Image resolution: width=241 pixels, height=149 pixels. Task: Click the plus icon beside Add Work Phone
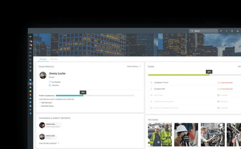40,106
